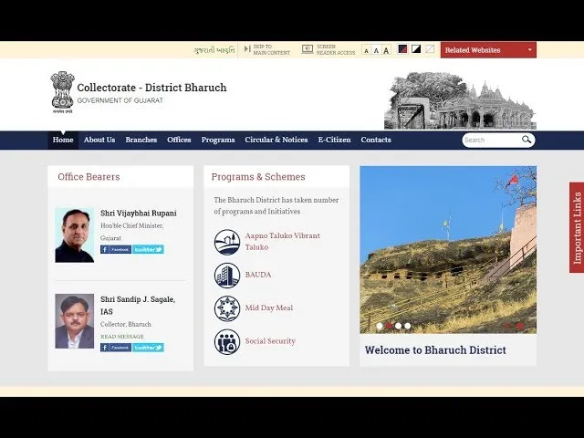
Task: Select the first slideshow indicator dot
Action: 380,326
